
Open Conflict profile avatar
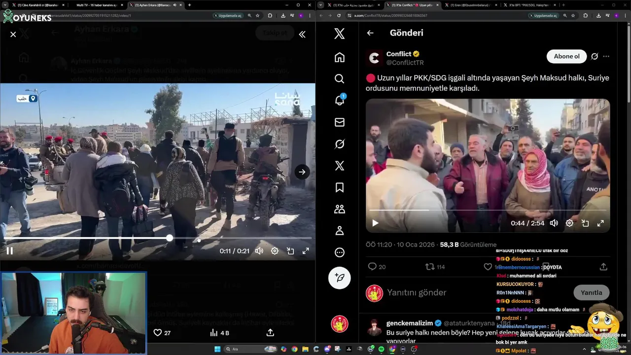click(375, 58)
